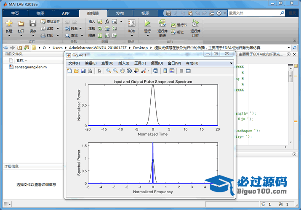Switch to the APP tab
This screenshot has height=210, width=301.
point(66,13)
